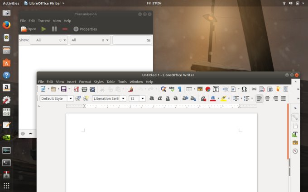Click the Open button in Transmission
This screenshot has width=308, height=192.
pos(29,29)
